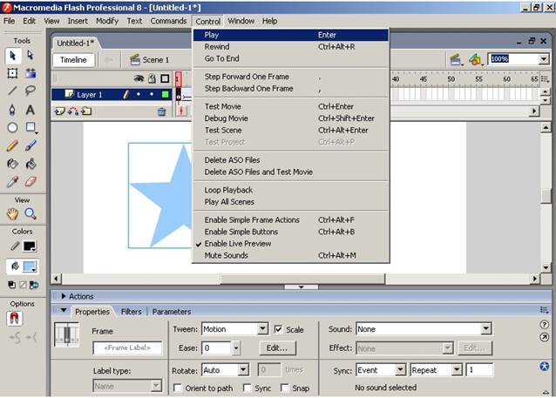This screenshot has width=556, height=398.
Task: Select the Pencil tool
Action: coord(13,145)
